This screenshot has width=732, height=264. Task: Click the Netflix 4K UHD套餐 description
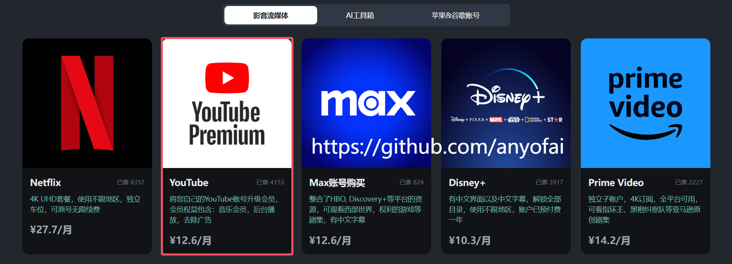tap(86, 204)
